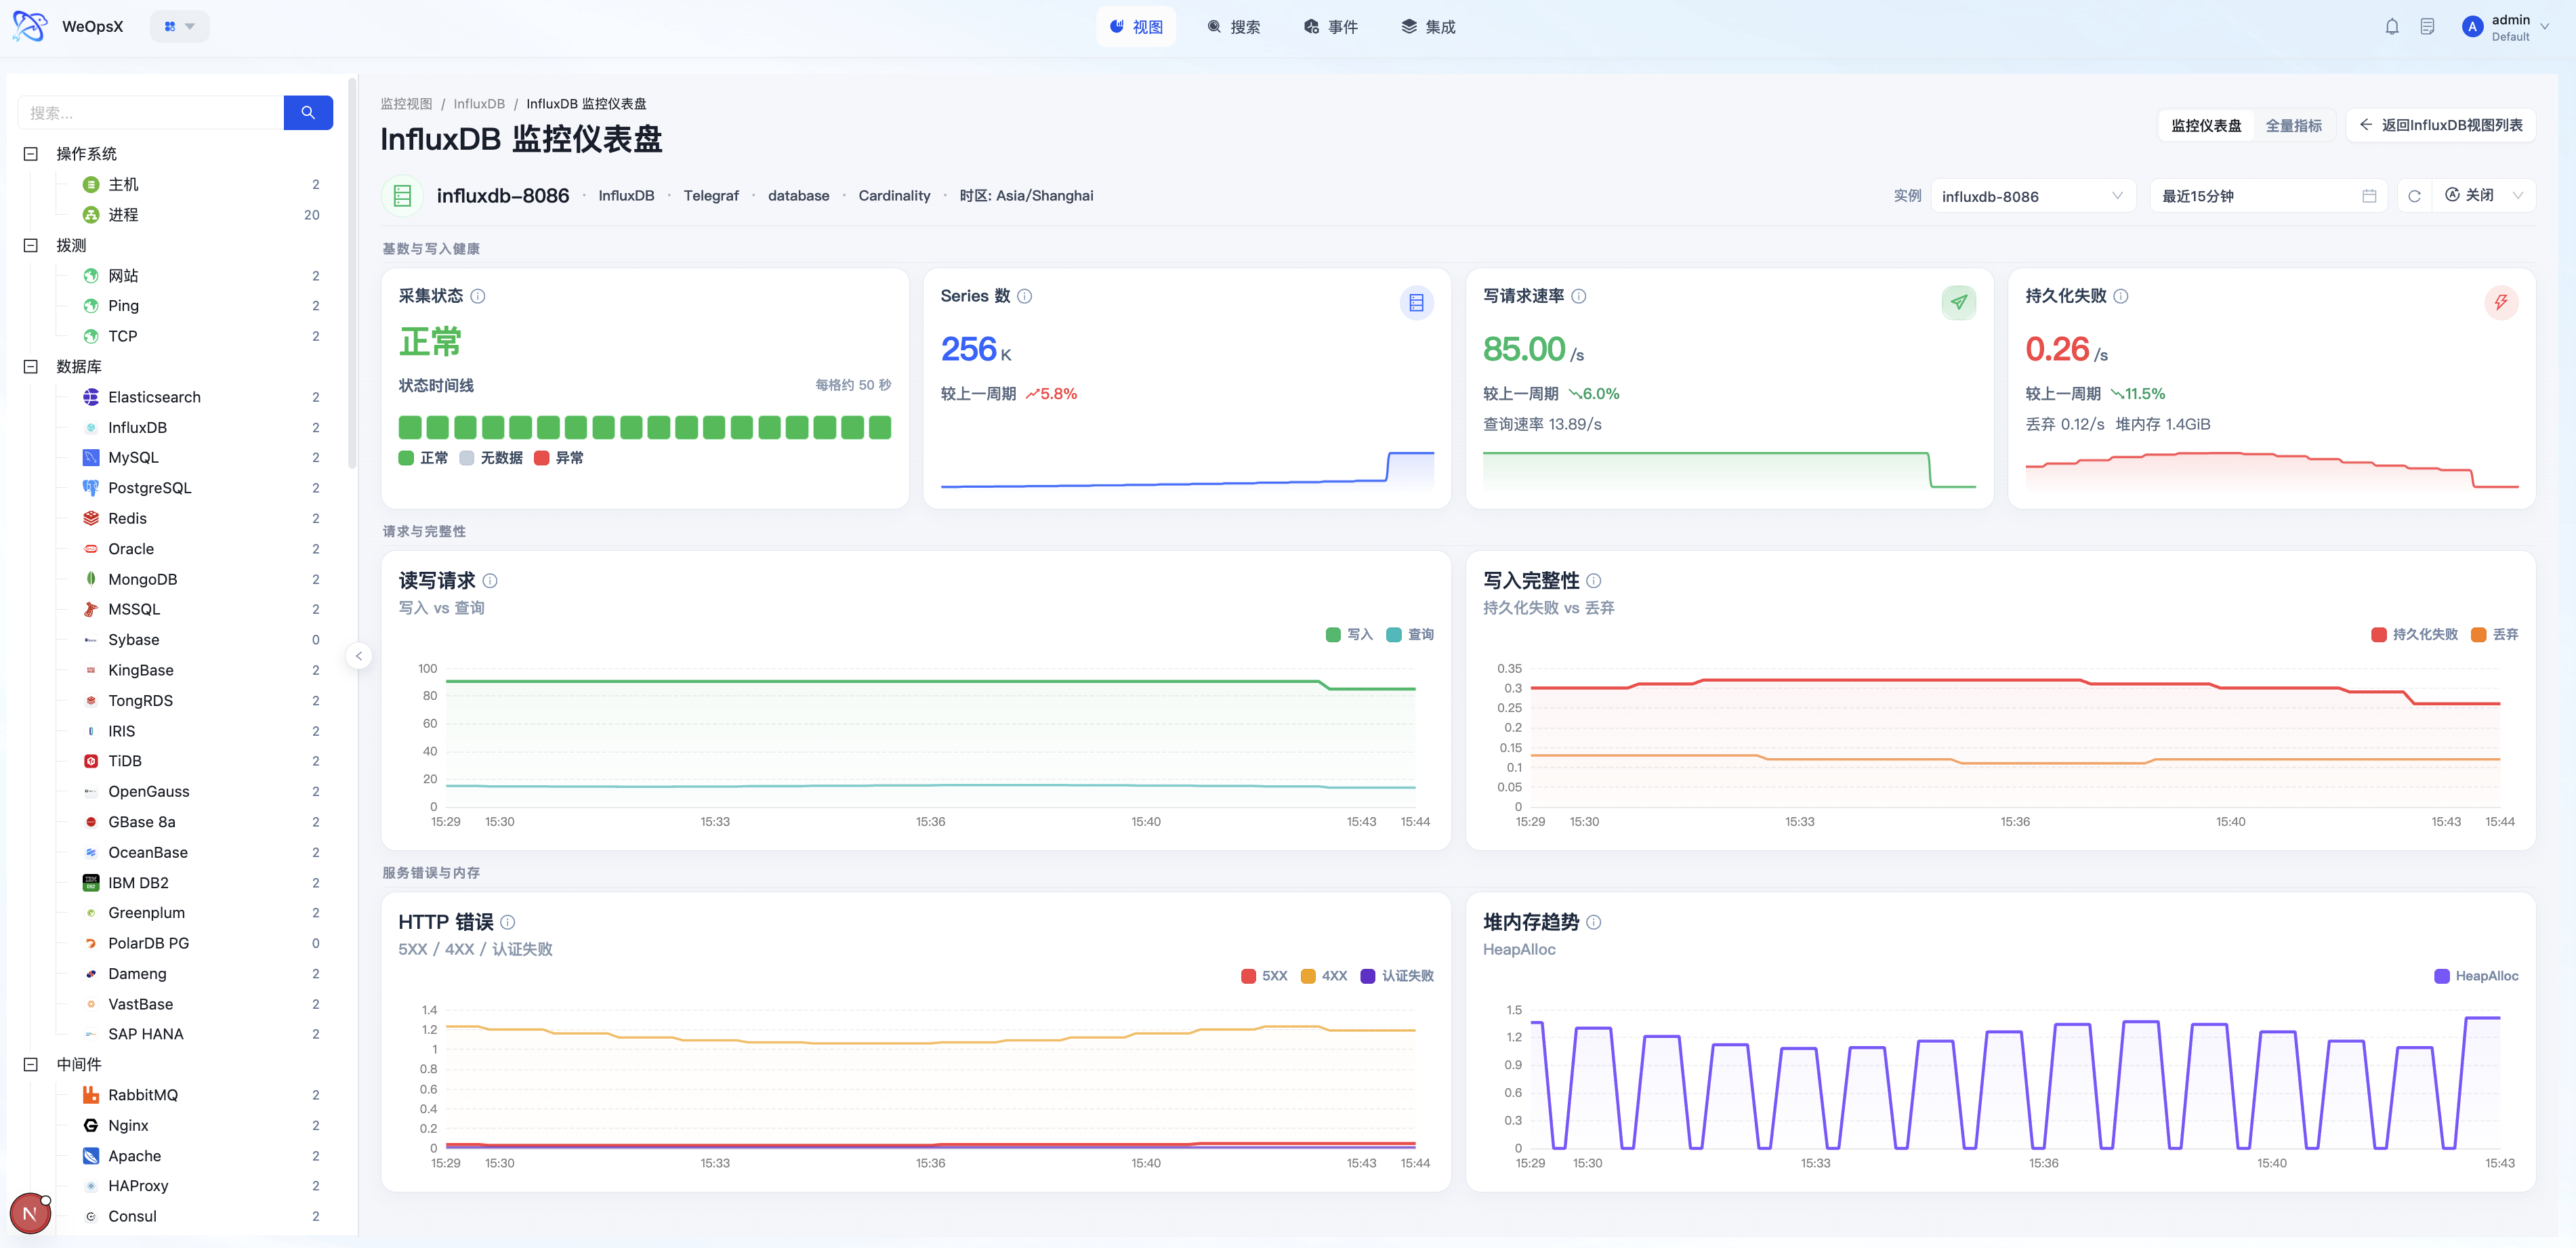Toggle 4XX series in HTTP 错误 legend
This screenshot has width=2576, height=1248.
click(x=1324, y=976)
